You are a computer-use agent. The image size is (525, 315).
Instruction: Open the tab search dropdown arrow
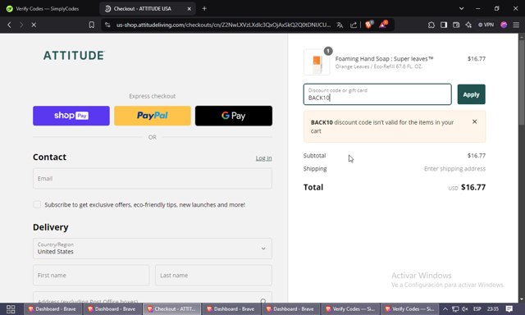coord(461,9)
